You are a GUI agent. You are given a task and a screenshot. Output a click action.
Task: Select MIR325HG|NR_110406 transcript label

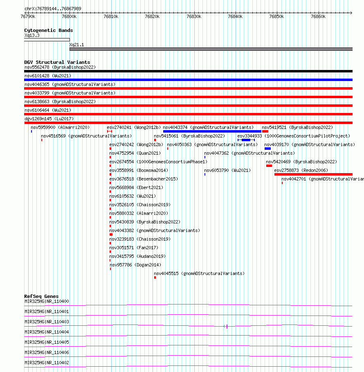tap(47, 352)
